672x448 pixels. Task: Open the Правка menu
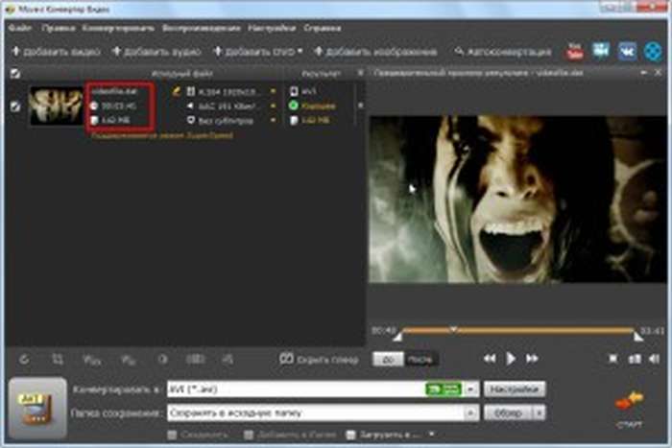(59, 28)
